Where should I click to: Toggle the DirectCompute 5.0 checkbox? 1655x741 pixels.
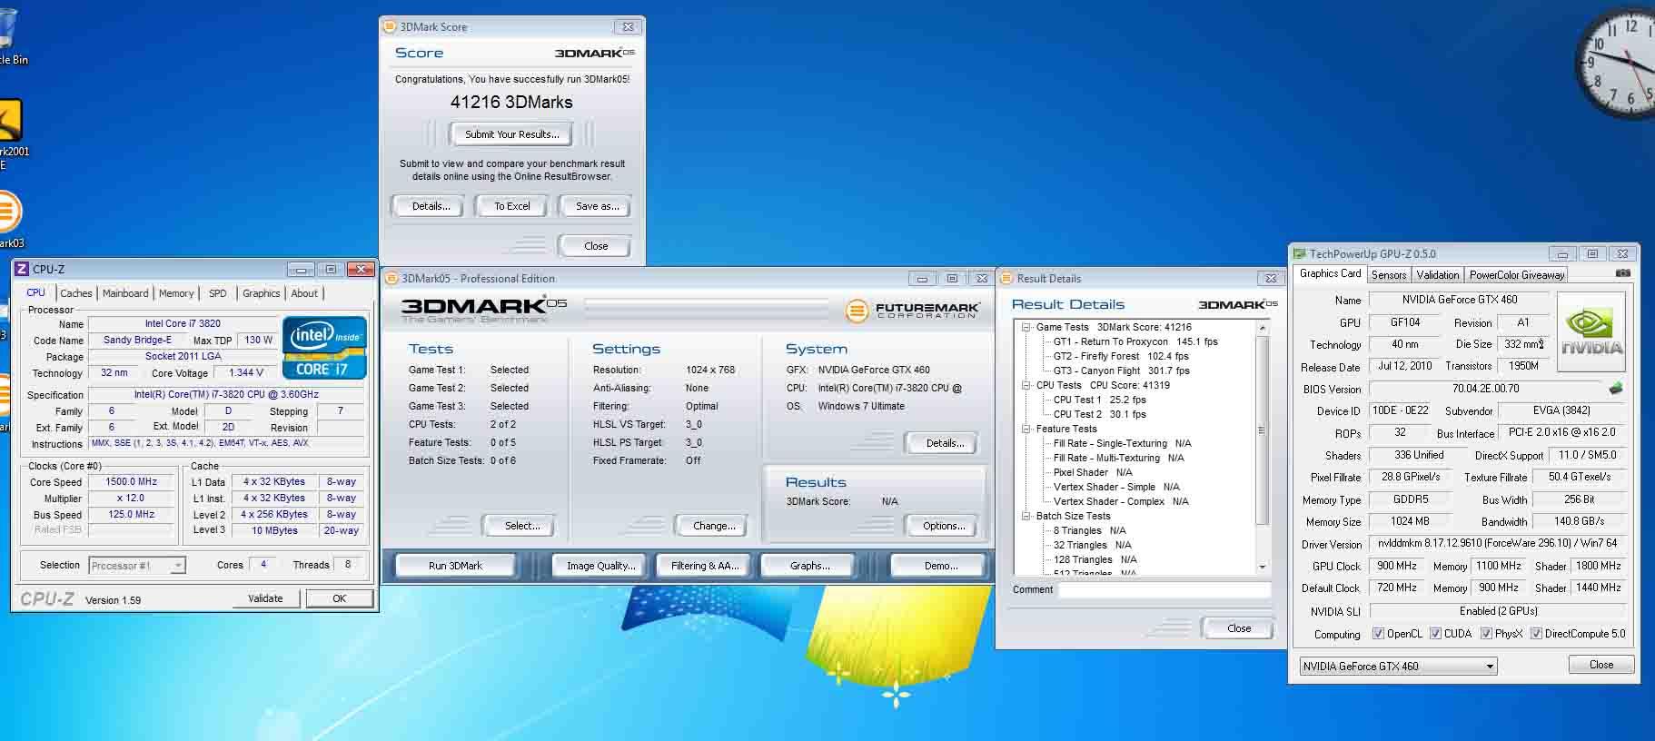1536,634
